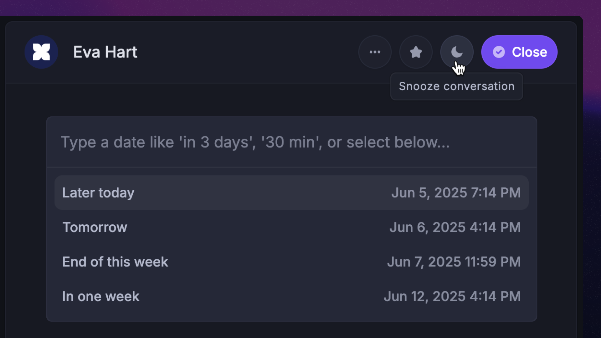Click the purple desktop wallpaper above the window
This screenshot has height=338, width=601.
(x=282, y=7)
